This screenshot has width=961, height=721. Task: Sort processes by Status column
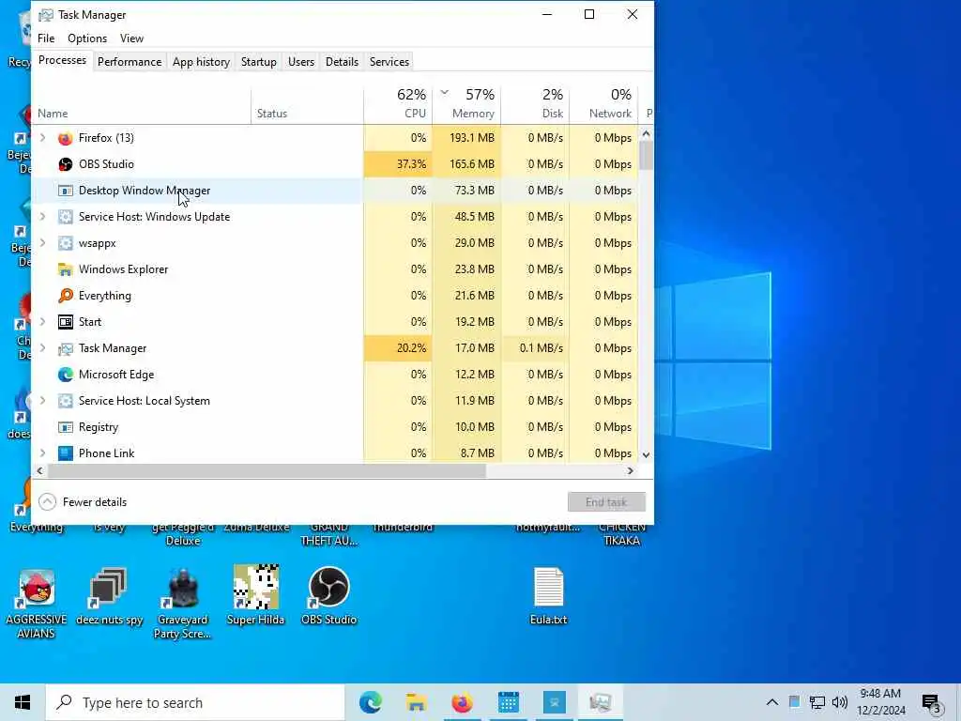coord(307,105)
